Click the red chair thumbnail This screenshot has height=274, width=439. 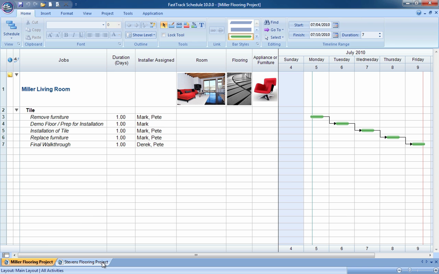click(265, 89)
